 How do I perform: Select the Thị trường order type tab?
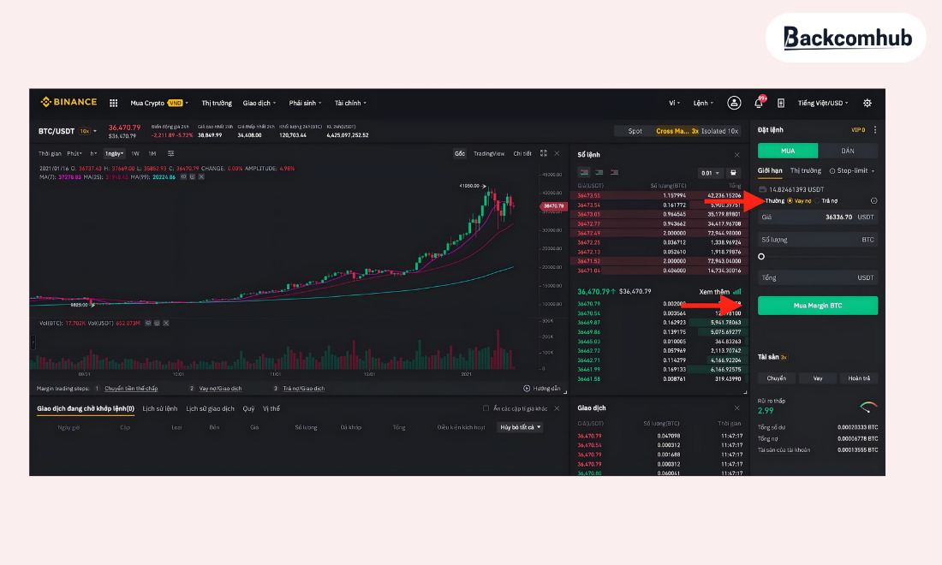point(806,171)
